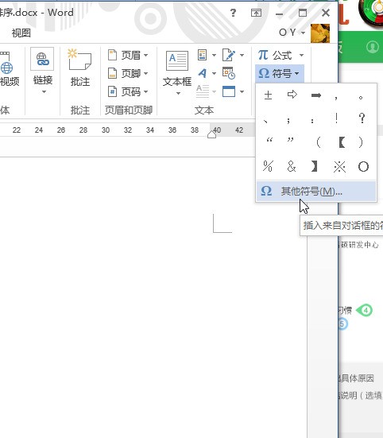Insert the reference mark ※ symbol

339,166
